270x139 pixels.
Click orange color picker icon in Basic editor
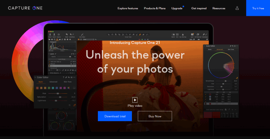click(x=74, y=105)
